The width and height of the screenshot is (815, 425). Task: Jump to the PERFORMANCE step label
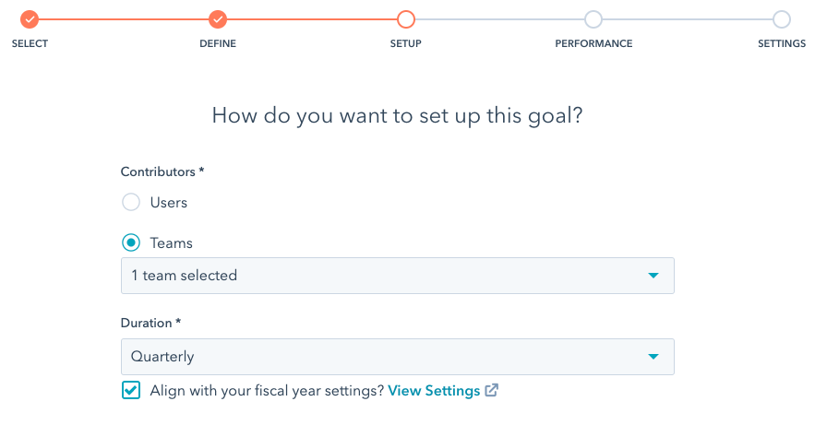(593, 44)
